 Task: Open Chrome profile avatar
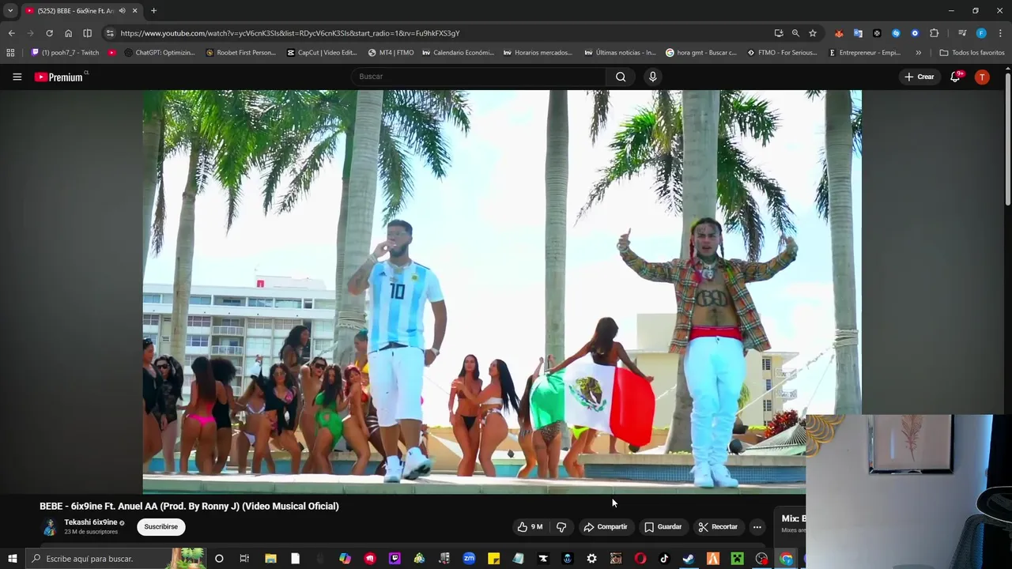coord(981,33)
